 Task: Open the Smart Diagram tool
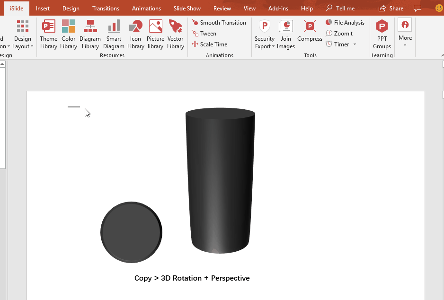[x=114, y=34]
